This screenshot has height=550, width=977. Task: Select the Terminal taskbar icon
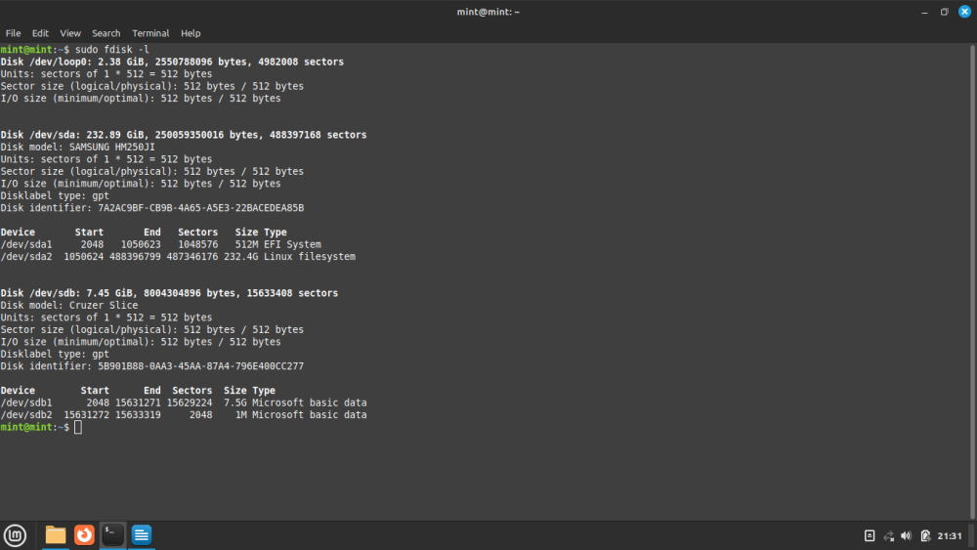coord(112,535)
